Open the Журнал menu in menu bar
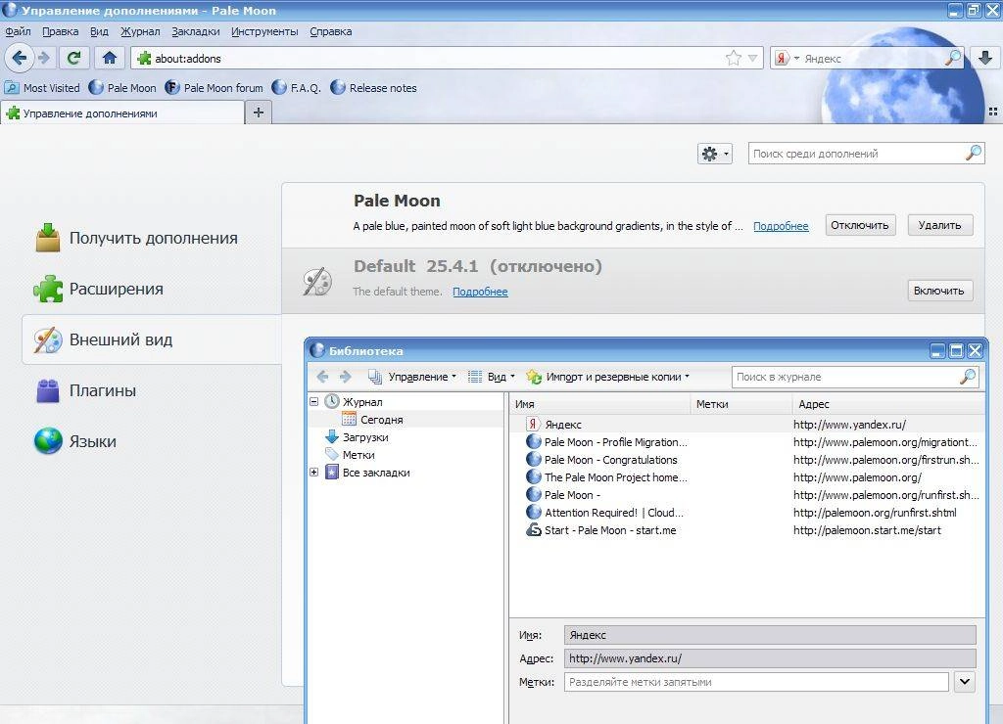Screen dimensions: 1003x724 140,31
